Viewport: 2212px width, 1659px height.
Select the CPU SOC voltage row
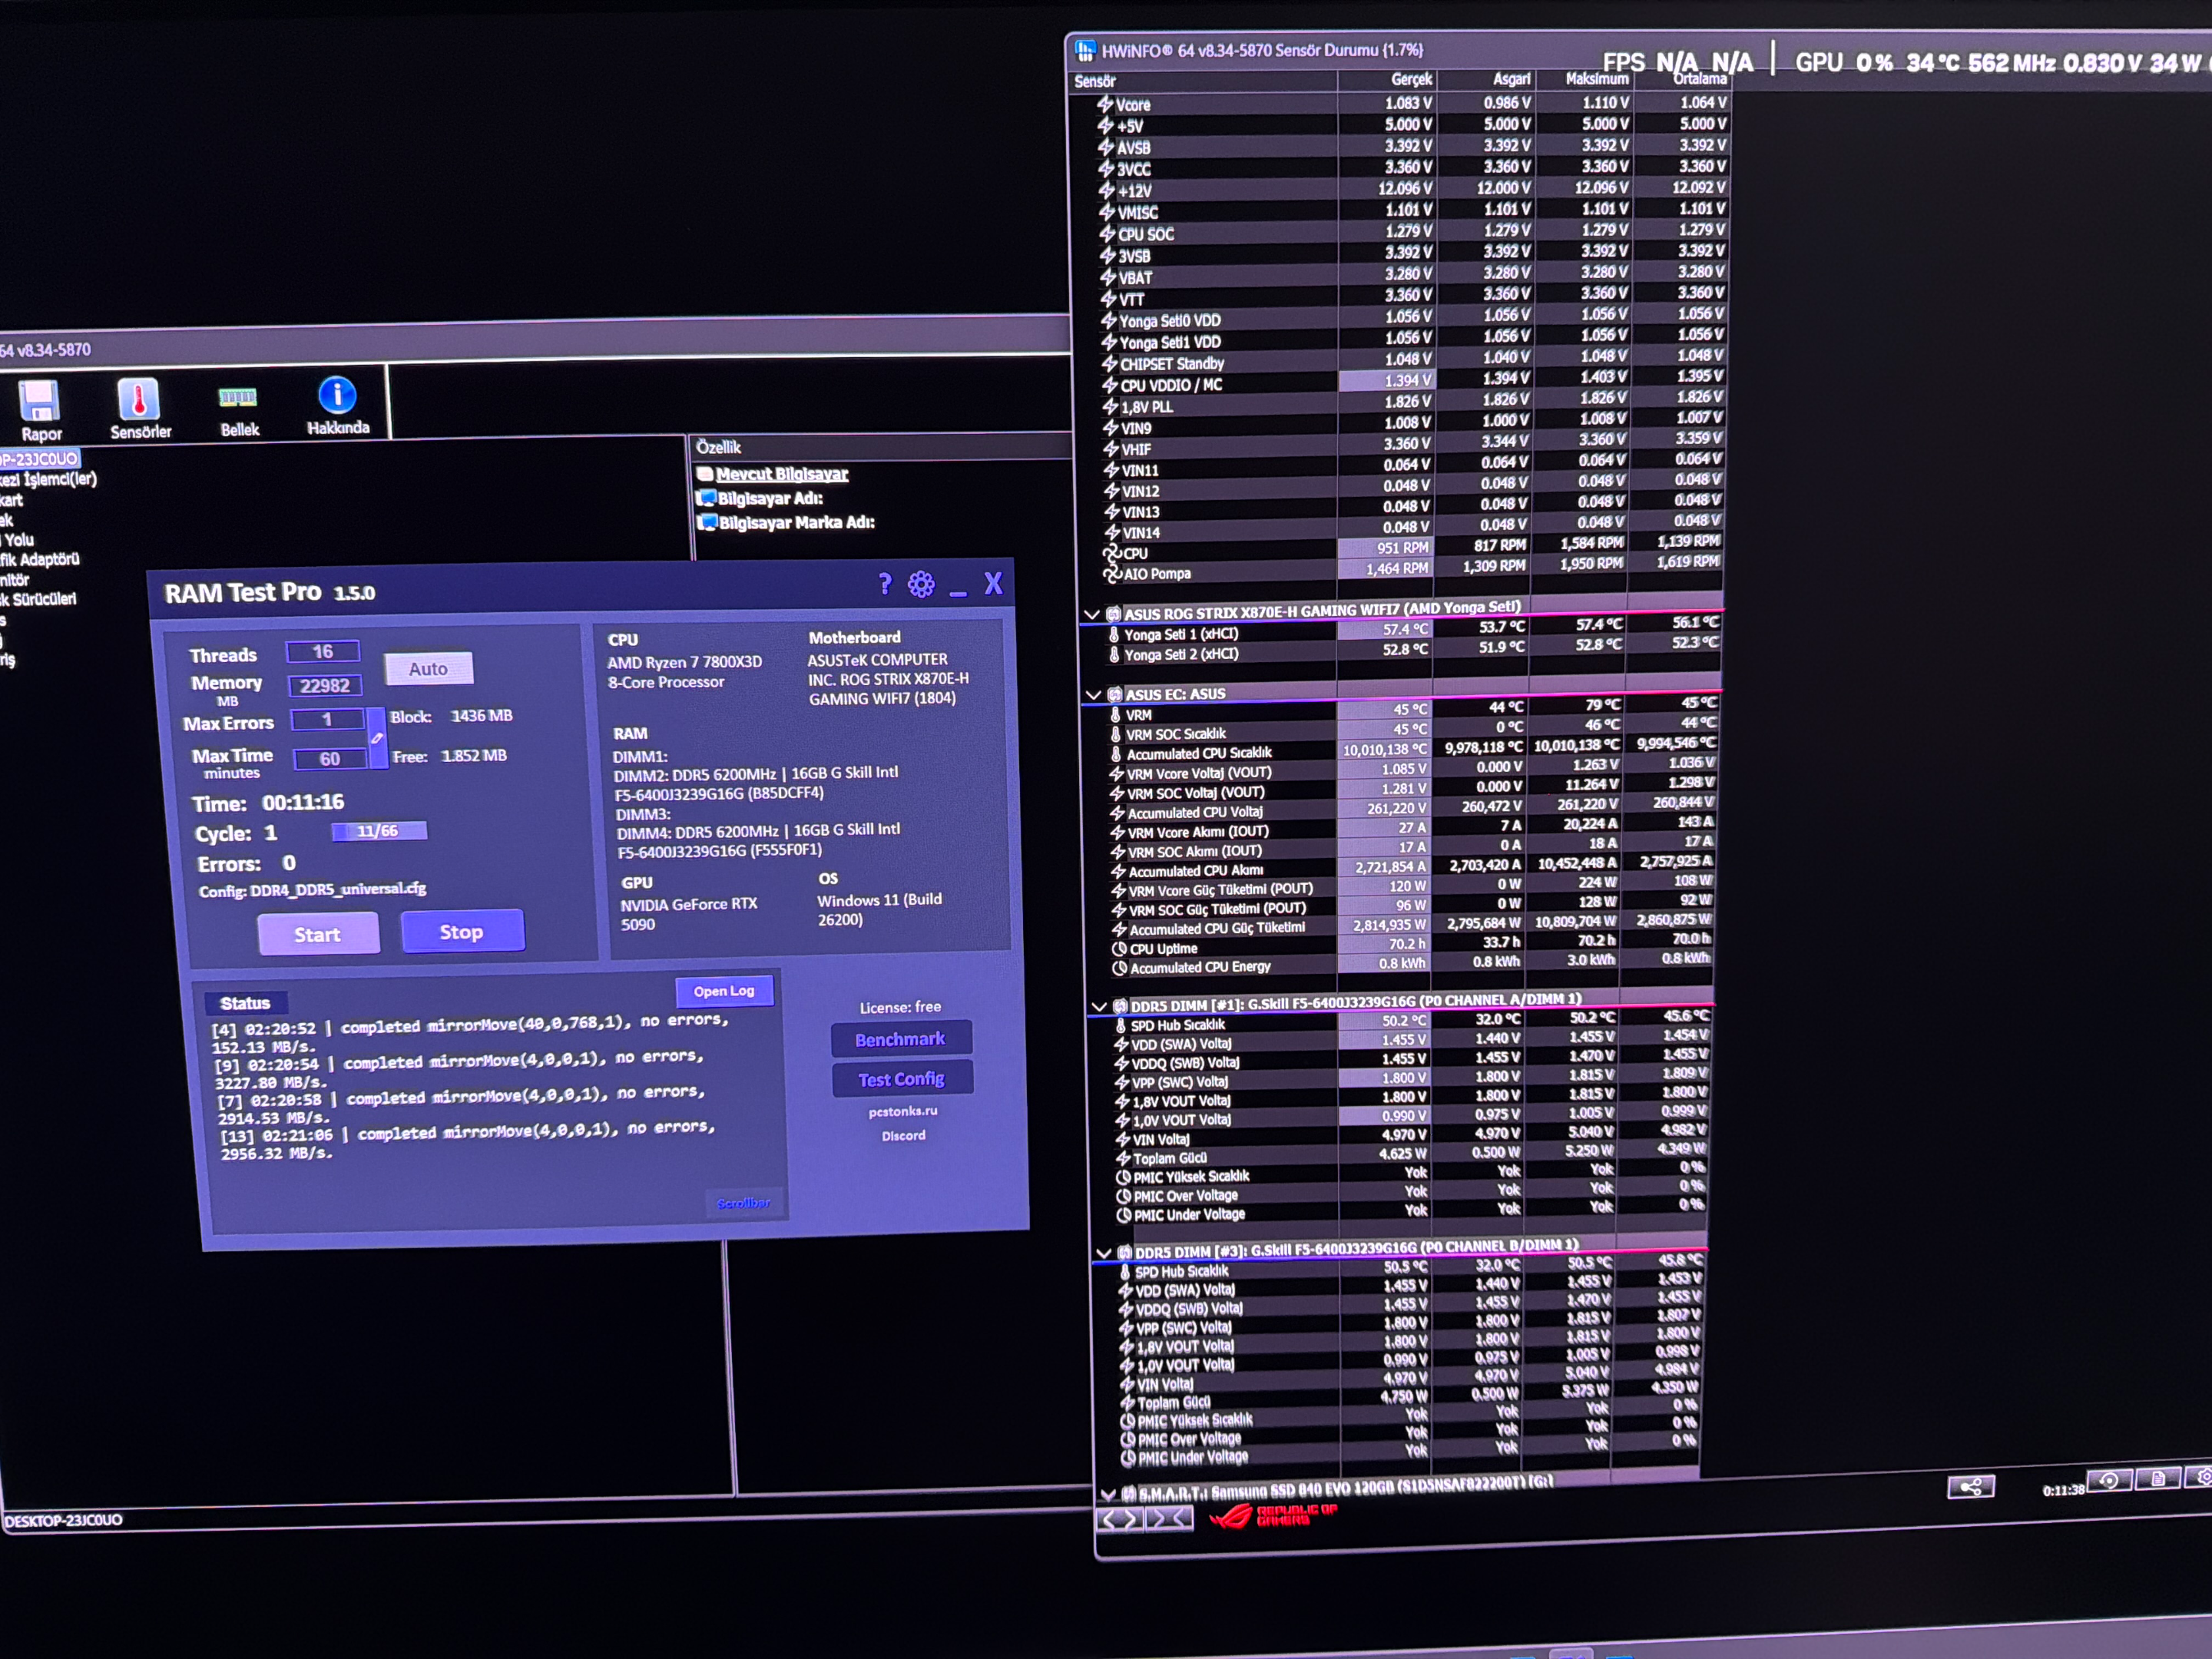click(x=1410, y=232)
